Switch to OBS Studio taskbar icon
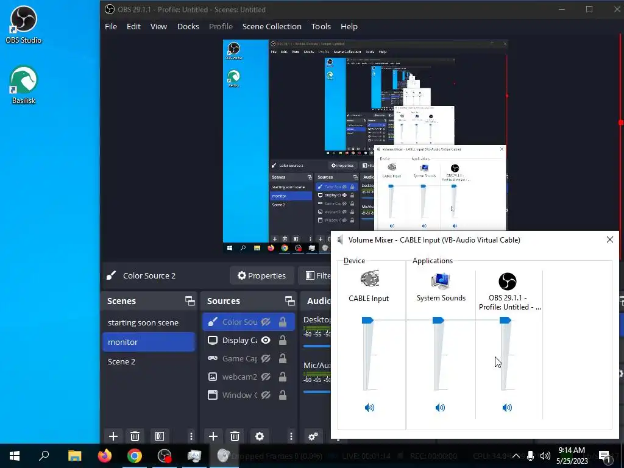This screenshot has width=624, height=468. click(165, 456)
